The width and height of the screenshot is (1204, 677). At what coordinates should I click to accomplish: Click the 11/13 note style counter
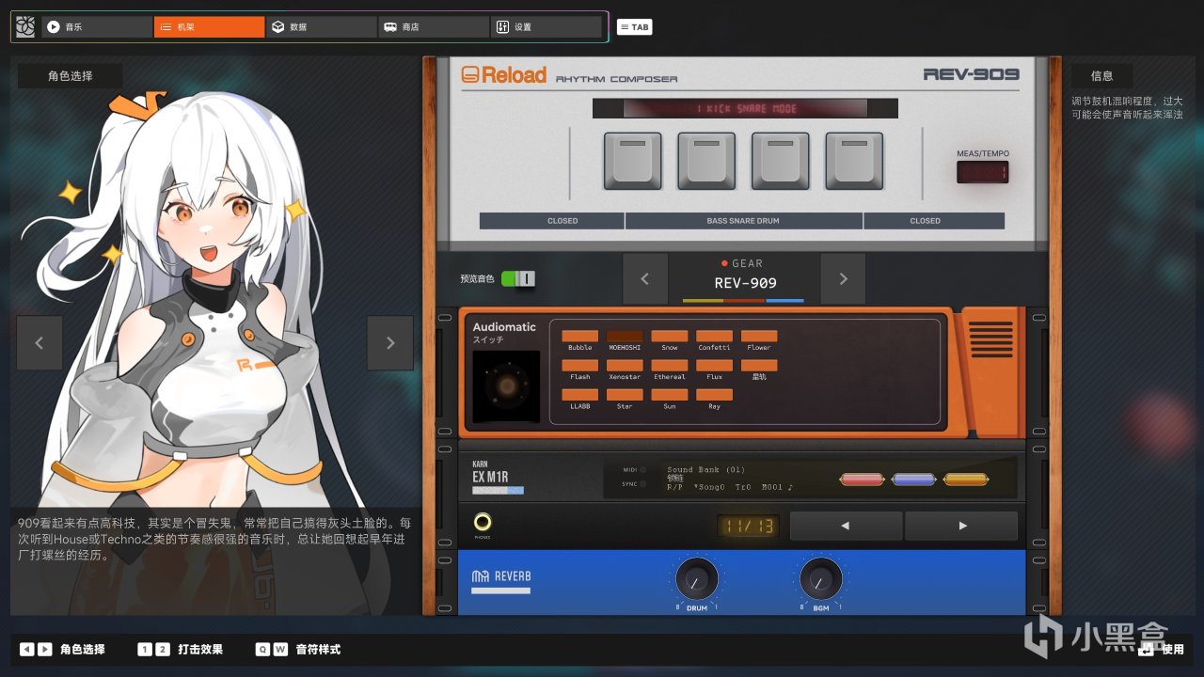click(x=748, y=527)
